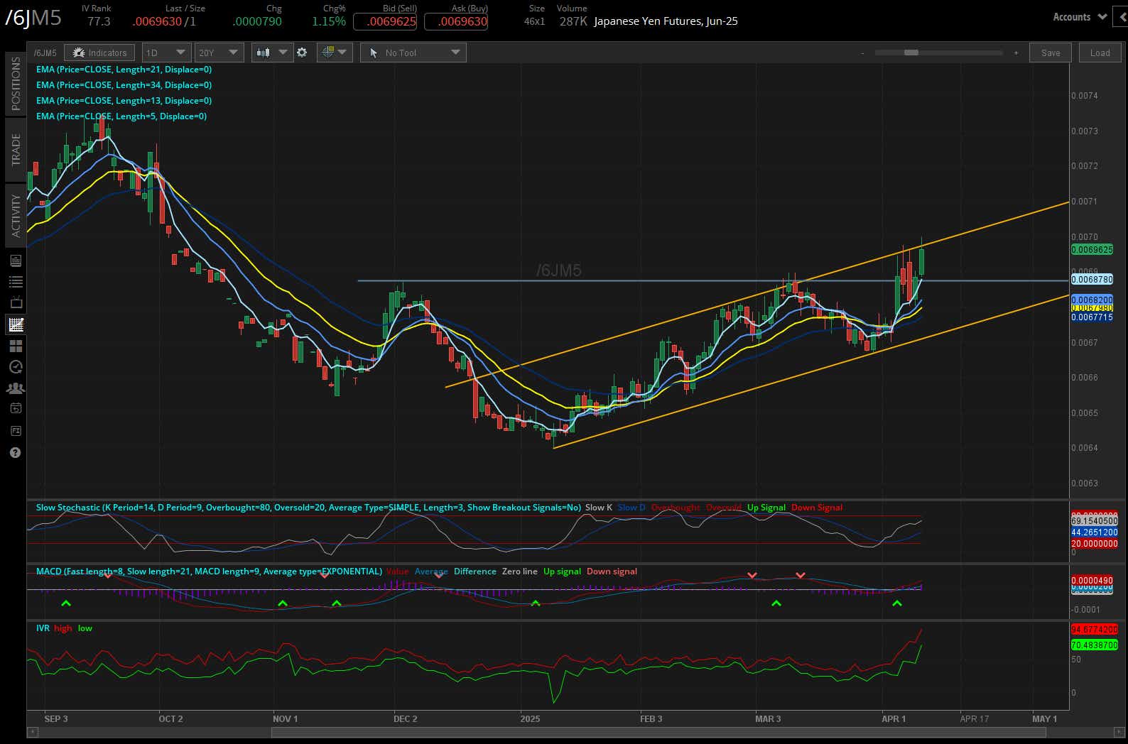Click the Size 46x1 value

point(534,22)
